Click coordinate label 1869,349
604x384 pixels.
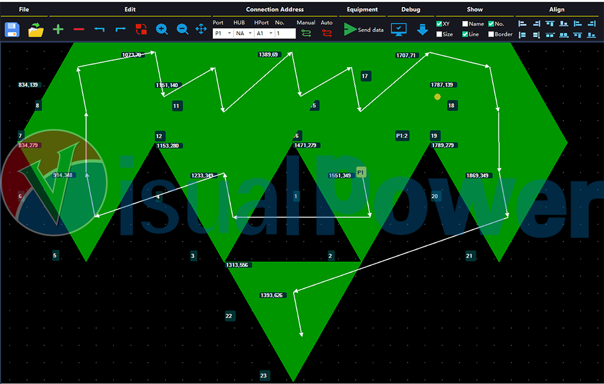pos(479,176)
